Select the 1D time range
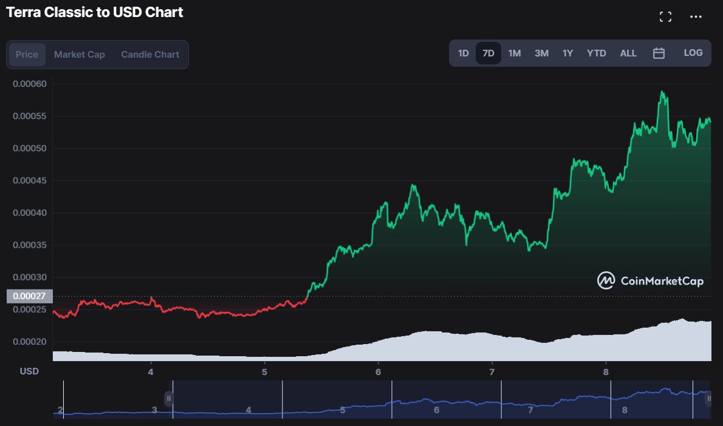The height and width of the screenshot is (426, 723). [x=463, y=53]
